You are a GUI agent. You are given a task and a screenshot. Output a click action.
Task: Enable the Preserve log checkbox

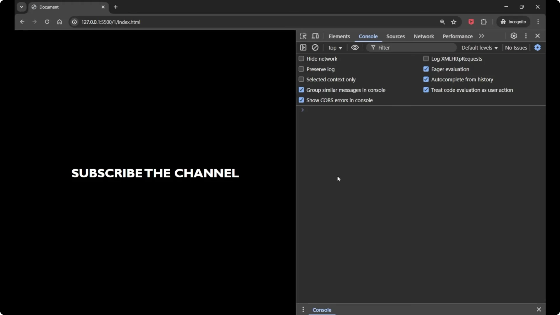(301, 69)
